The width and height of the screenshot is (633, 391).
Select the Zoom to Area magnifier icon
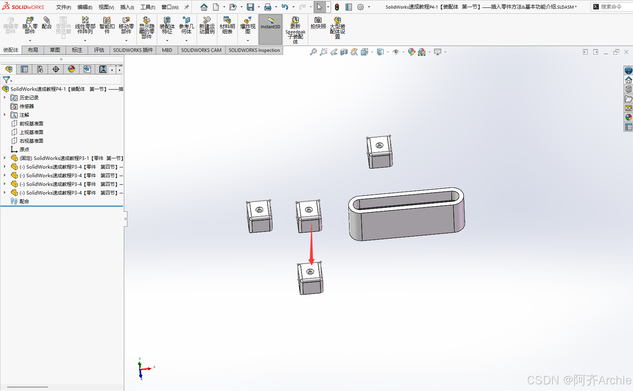click(324, 52)
